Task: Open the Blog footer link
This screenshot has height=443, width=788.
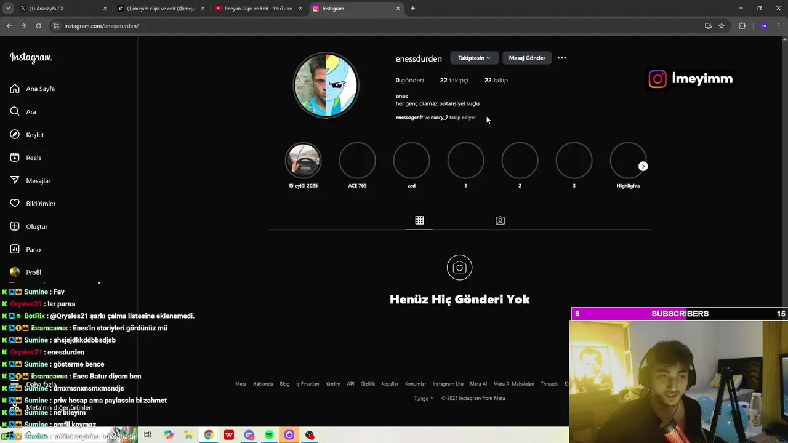Action: (x=284, y=384)
